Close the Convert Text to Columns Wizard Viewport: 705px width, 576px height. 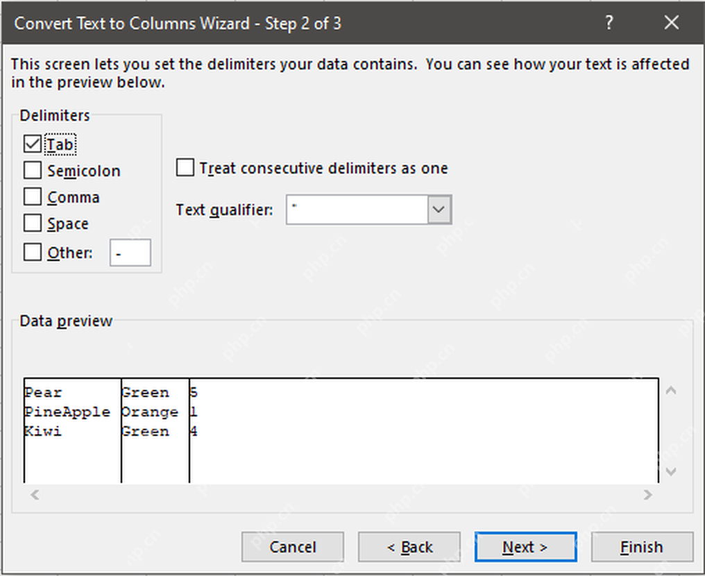click(x=671, y=22)
